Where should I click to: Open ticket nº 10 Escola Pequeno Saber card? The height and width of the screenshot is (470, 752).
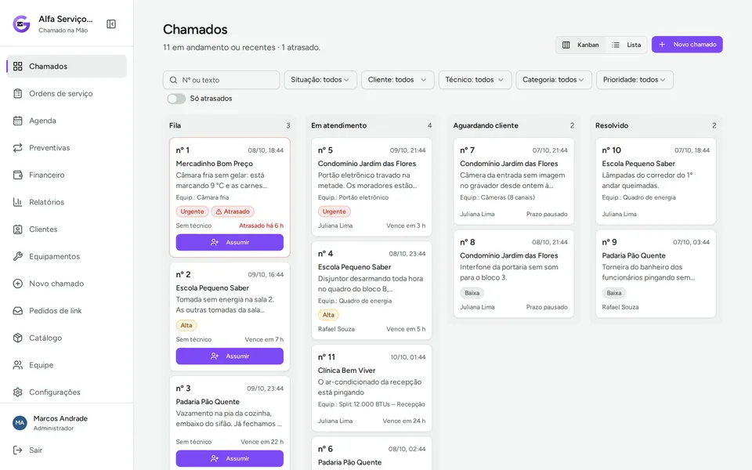(656, 181)
